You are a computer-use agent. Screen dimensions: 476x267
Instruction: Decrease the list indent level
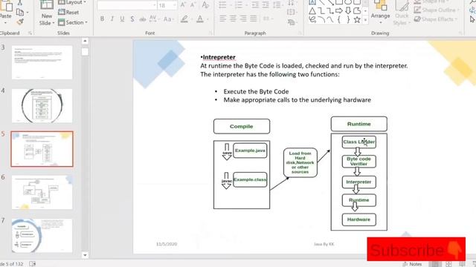(x=255, y=4)
